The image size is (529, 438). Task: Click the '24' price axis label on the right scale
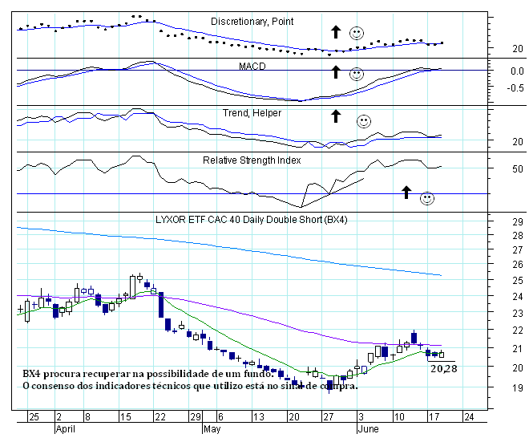518,297
